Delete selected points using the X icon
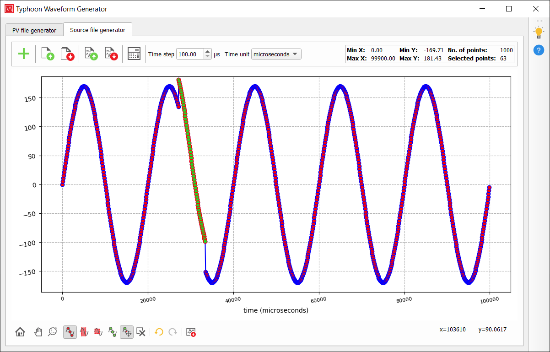This screenshot has width=550, height=352. [141, 332]
